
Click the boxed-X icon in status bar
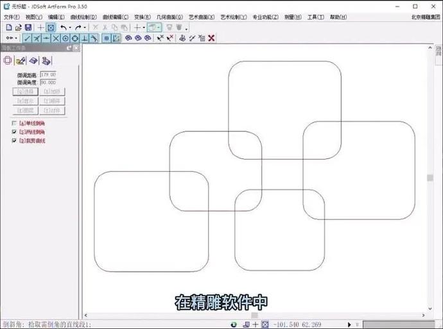pyautogui.click(x=265, y=325)
